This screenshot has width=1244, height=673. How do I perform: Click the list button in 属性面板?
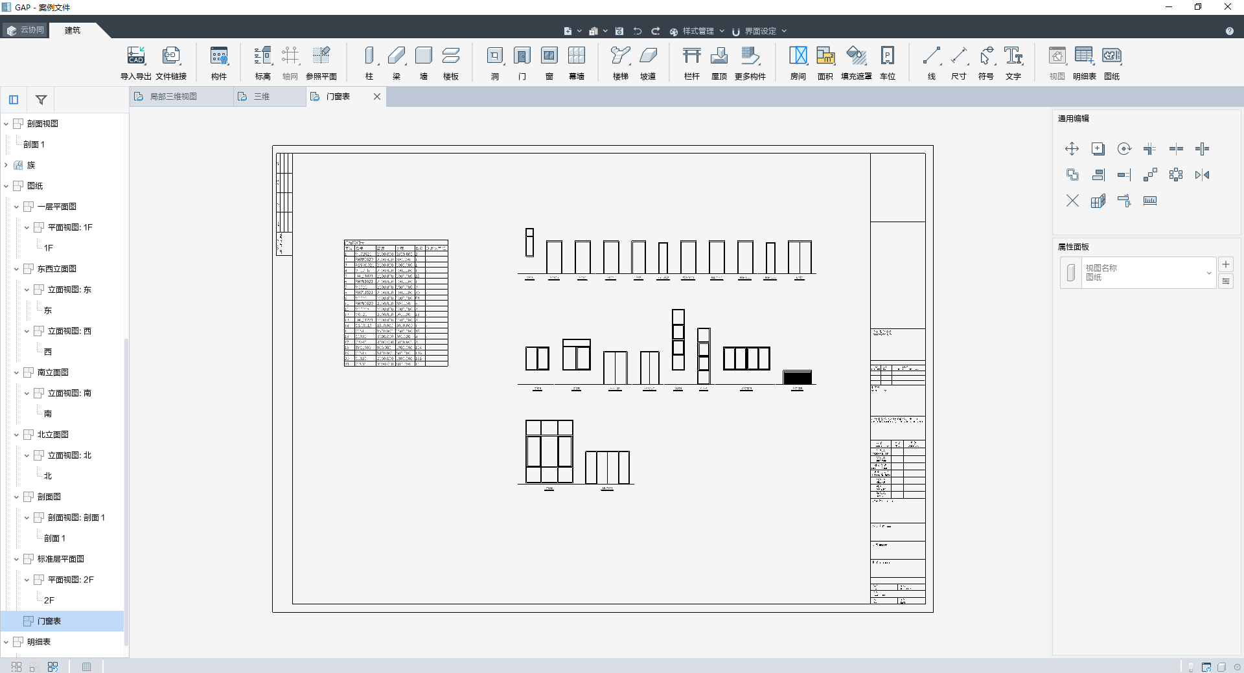1226,281
